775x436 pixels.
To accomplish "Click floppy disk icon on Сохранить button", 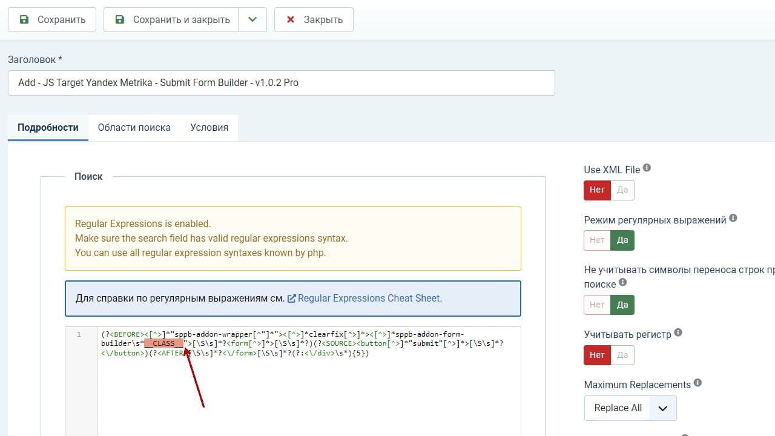I will coord(24,19).
